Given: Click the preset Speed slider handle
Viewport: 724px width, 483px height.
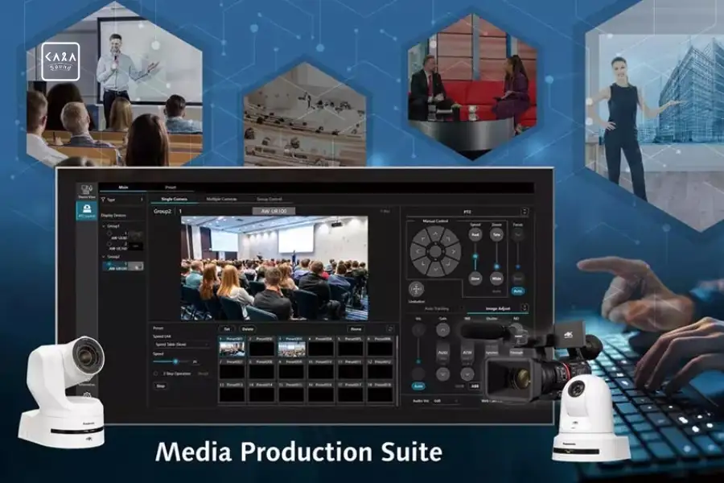Looking at the screenshot, I should (x=176, y=361).
